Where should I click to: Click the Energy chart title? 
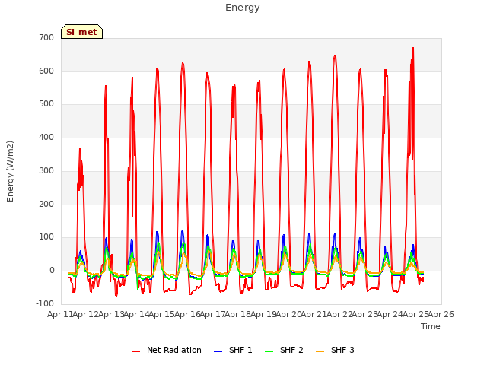click(243, 8)
